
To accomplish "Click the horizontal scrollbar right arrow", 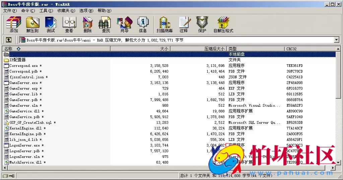I will point(333,168).
